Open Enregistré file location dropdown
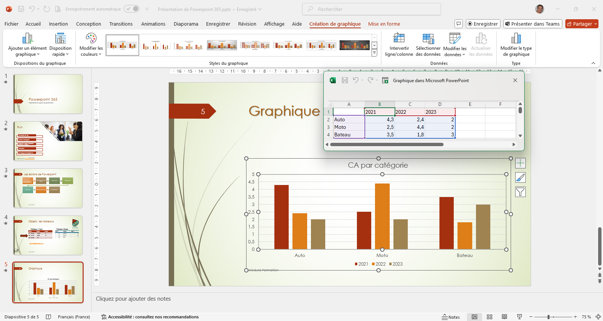The height and width of the screenshot is (321, 603). point(249,9)
